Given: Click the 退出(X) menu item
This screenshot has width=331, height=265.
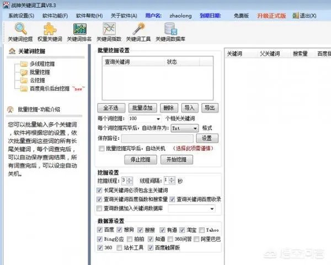Looking at the screenshot, I should click(x=308, y=15).
